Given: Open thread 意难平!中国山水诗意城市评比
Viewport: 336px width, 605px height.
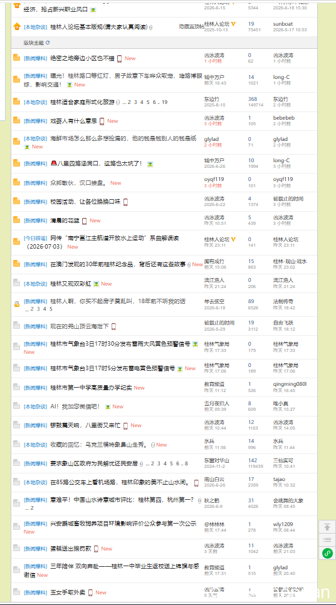Looking at the screenshot, I should point(122,500).
